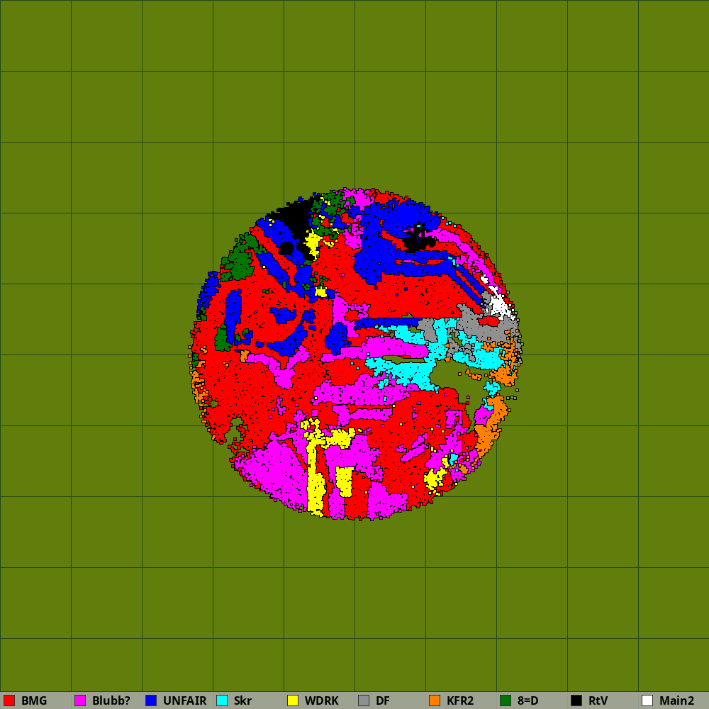Click the blue UNFAIR color swatch
Viewport: 709px width, 709px height.
pyautogui.click(x=151, y=700)
